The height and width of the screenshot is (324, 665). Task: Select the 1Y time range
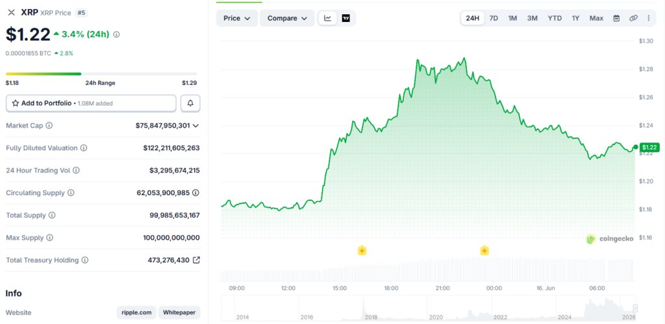(575, 18)
